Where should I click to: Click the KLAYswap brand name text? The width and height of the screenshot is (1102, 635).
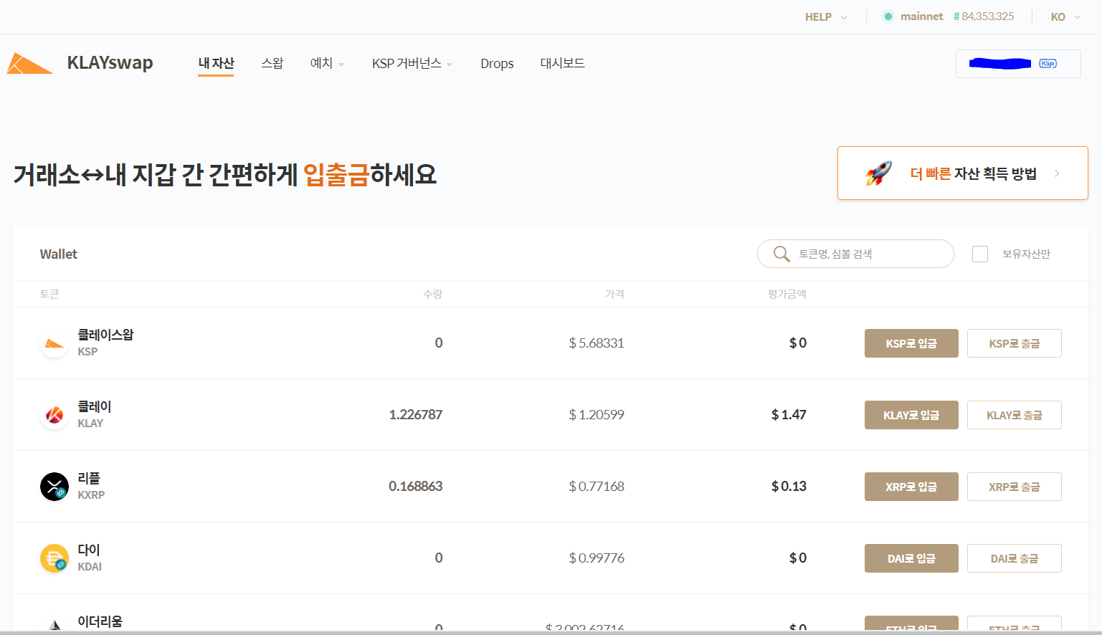pyautogui.click(x=110, y=63)
